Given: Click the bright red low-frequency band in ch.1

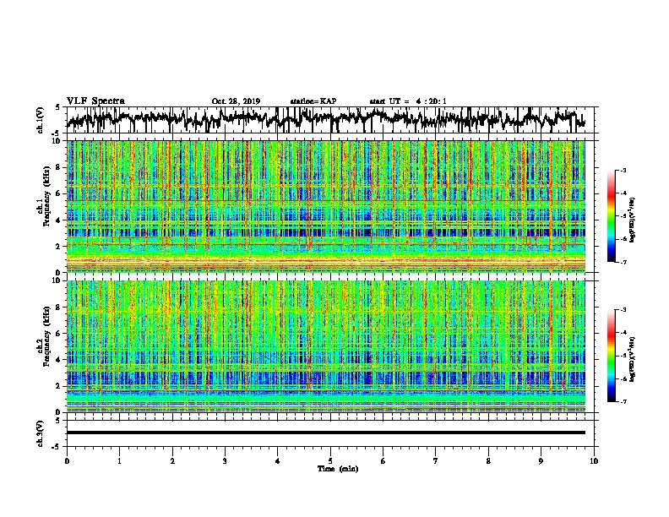Looking at the screenshot, I should click(x=325, y=259).
